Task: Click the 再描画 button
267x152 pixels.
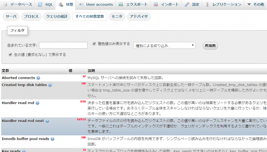Action: [210, 45]
